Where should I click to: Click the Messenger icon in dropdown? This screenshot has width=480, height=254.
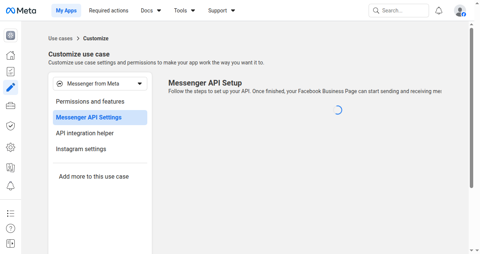click(x=60, y=84)
